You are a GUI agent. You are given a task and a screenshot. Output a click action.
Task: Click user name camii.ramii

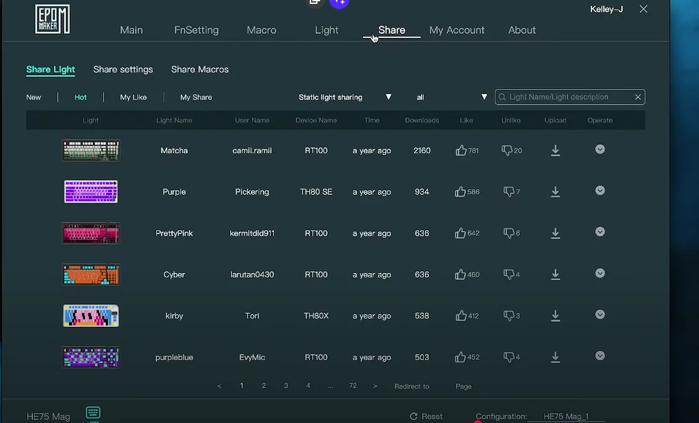tap(252, 151)
